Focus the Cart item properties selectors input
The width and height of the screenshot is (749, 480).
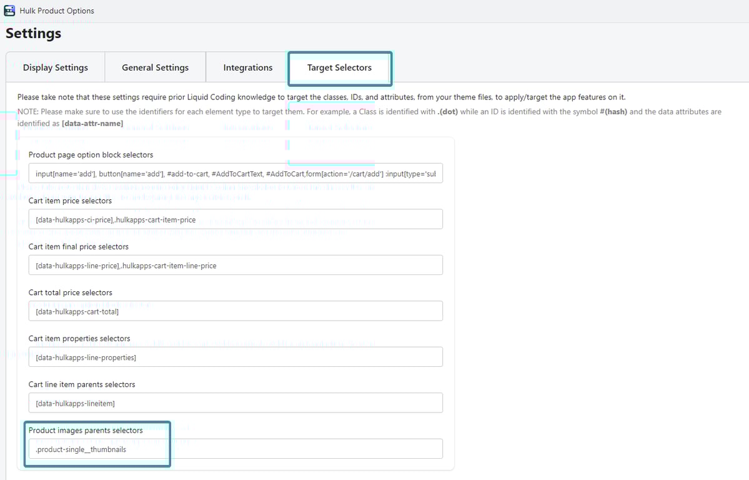tap(236, 357)
